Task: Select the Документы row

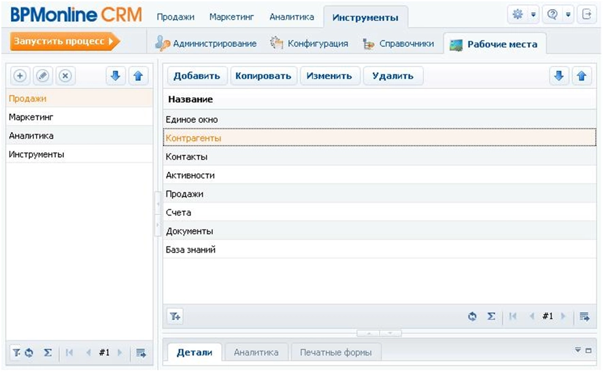Action: (x=380, y=231)
